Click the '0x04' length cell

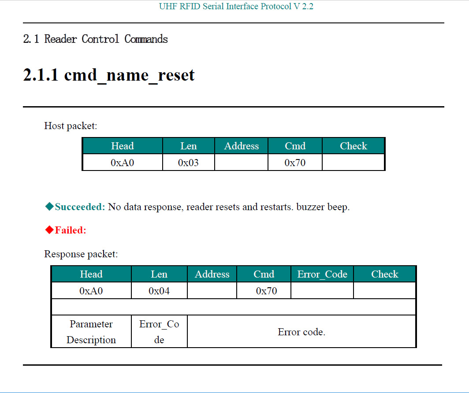159,291
